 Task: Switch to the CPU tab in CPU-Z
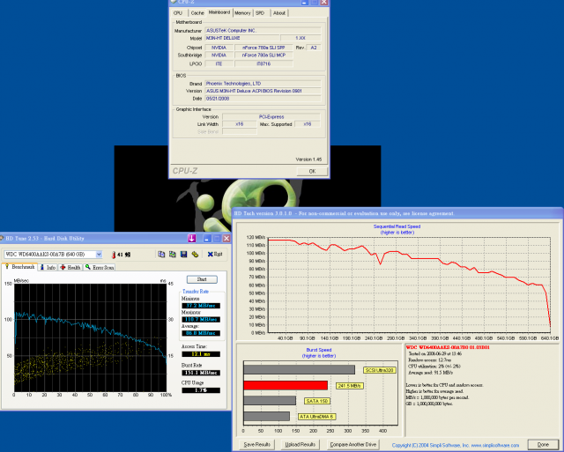178,13
